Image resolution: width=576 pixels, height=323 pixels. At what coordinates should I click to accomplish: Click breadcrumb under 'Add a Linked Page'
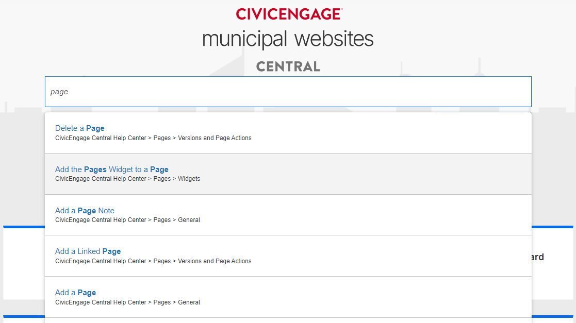[153, 261]
